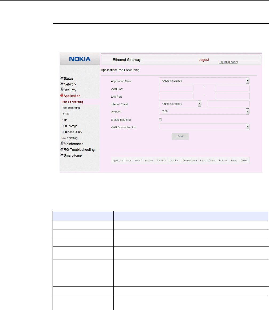Click the Application>Port Forwarding breadcrumb
The height and width of the screenshot is (310, 269).
click(x=120, y=70)
